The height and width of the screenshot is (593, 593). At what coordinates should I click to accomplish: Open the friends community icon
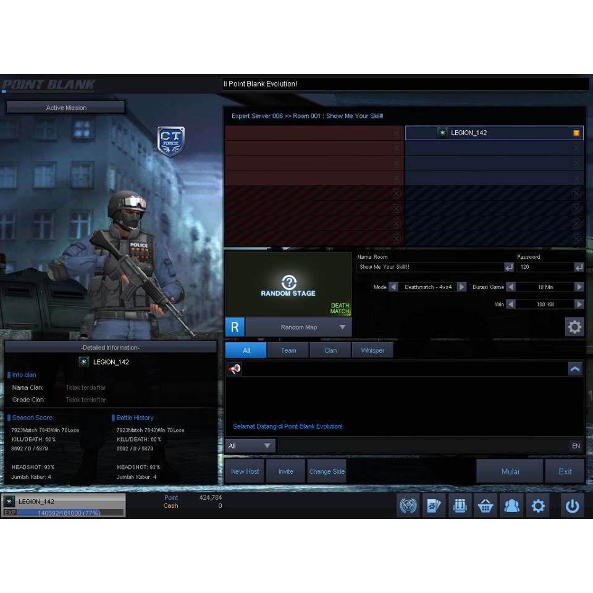click(x=511, y=505)
